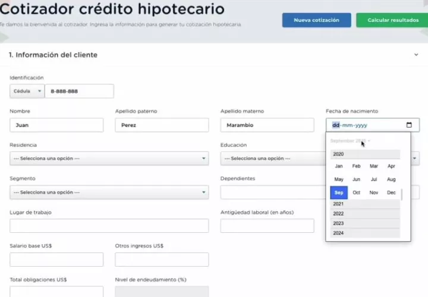Select Oct in the month grid
428x297 pixels.
356,192
